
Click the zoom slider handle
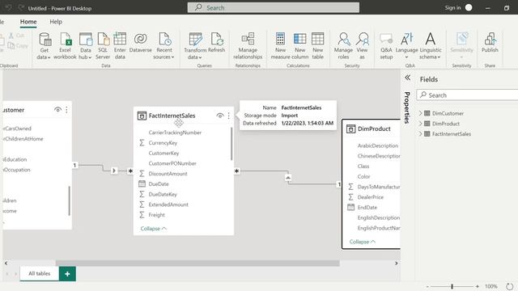click(x=452, y=286)
